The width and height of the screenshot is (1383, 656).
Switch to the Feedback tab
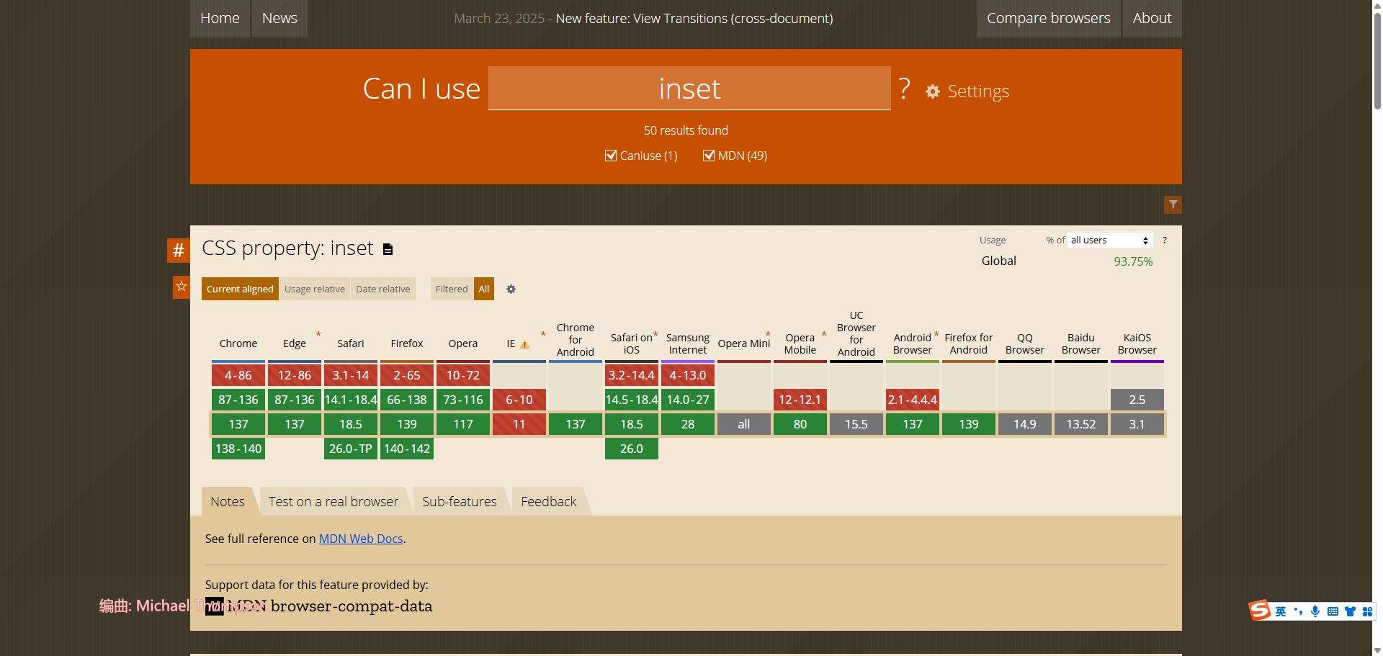click(x=548, y=502)
